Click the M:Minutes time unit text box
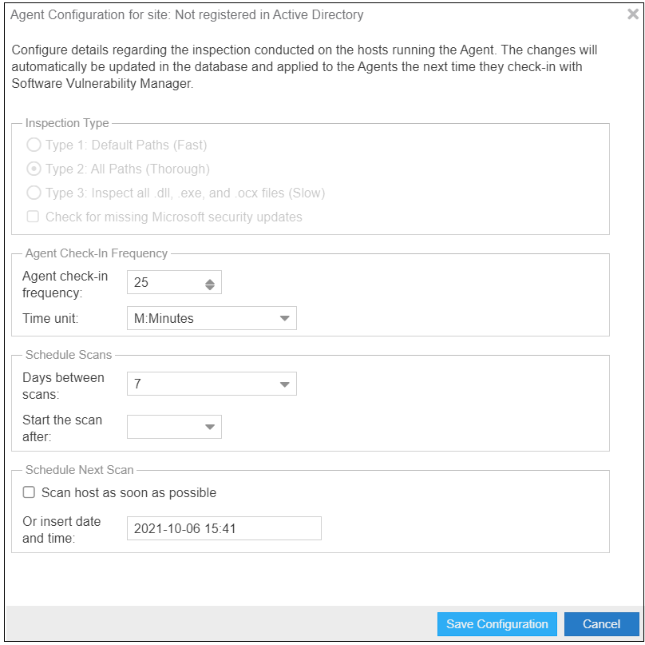 (200, 319)
